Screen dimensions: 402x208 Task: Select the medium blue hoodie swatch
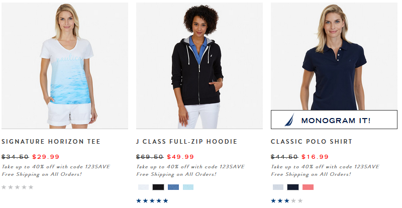pyautogui.click(x=173, y=187)
